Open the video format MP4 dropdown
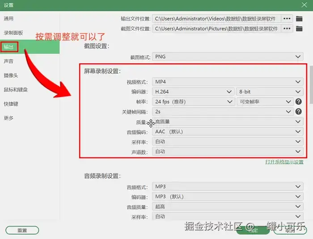The height and width of the screenshot is (239, 313). 228,82
